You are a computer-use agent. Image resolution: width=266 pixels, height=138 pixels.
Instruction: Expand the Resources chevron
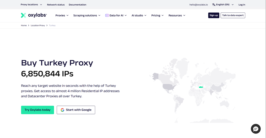point(184,15)
